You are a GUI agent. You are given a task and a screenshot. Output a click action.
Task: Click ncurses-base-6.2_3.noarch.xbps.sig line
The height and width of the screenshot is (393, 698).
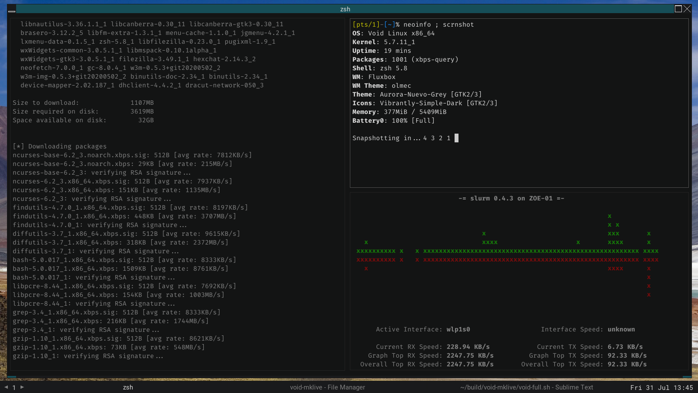click(132, 155)
